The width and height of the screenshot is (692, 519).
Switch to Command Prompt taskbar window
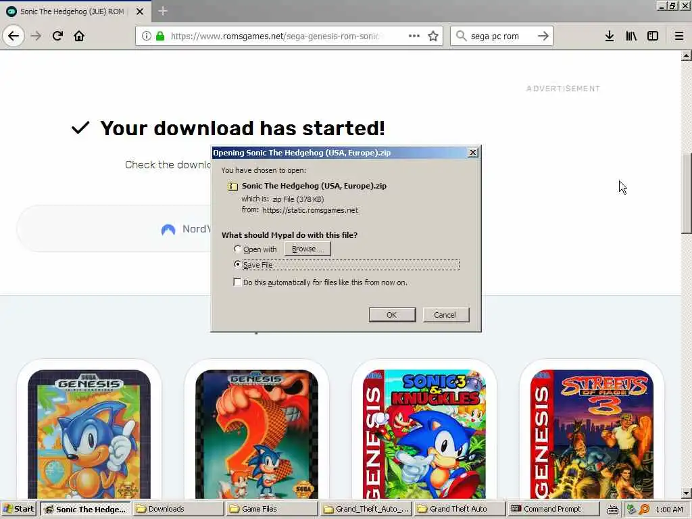tap(553, 509)
